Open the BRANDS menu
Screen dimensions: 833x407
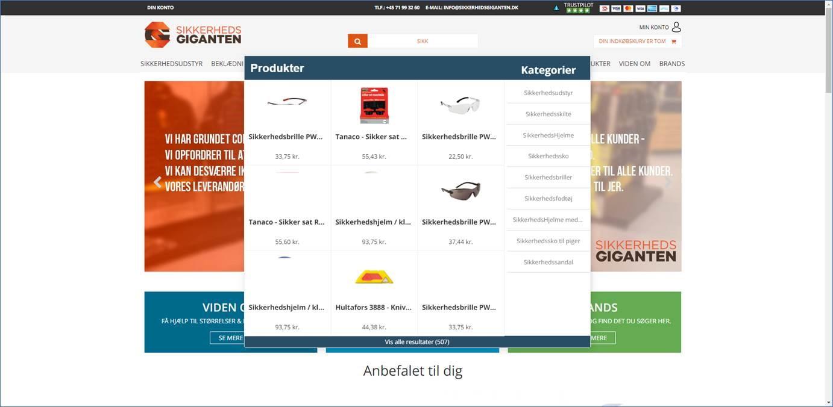click(x=672, y=63)
